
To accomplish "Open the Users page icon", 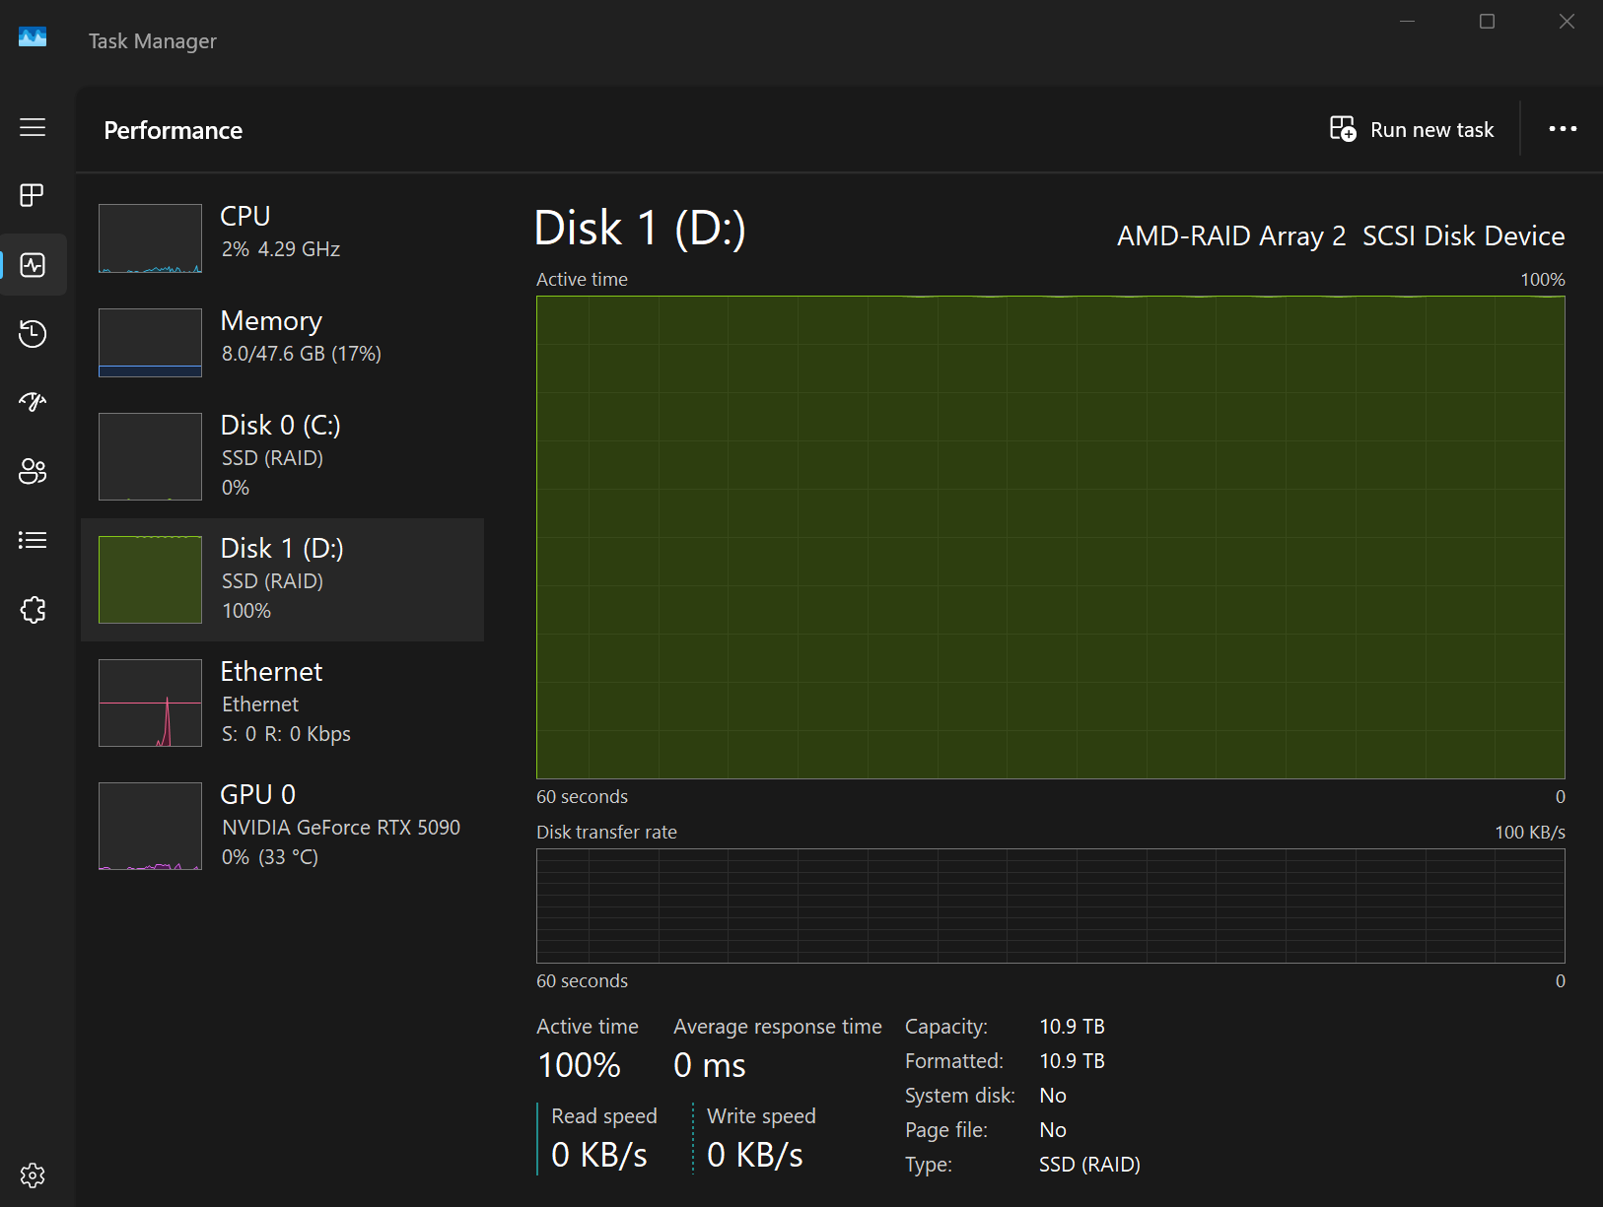I will [x=33, y=471].
